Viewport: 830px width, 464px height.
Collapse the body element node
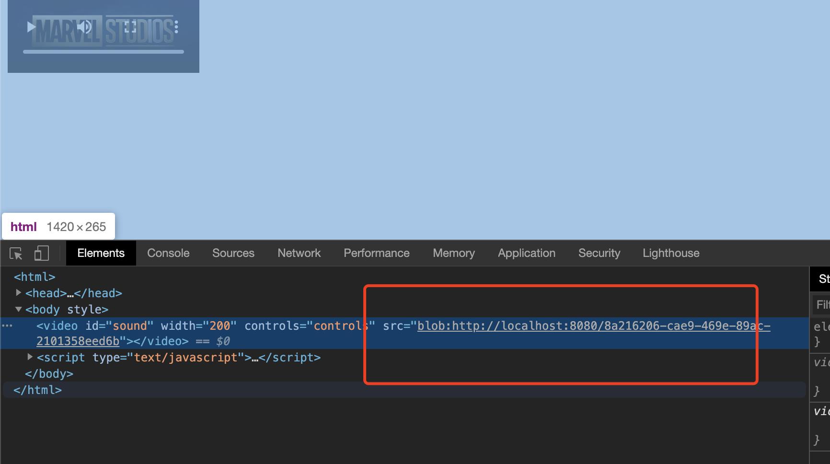point(18,309)
